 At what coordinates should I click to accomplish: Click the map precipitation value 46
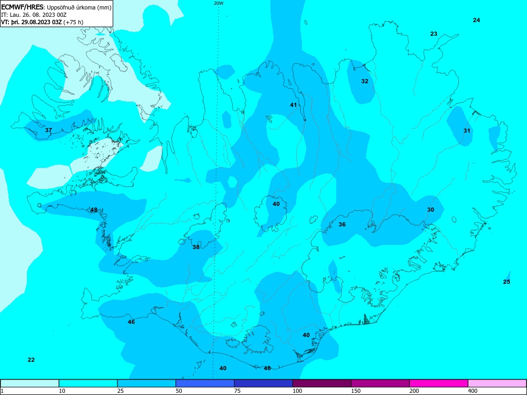(x=131, y=322)
